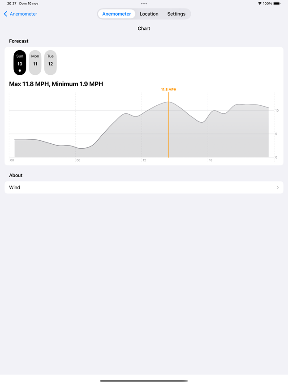Tap the Wi-Fi status icon

coord(260,4)
